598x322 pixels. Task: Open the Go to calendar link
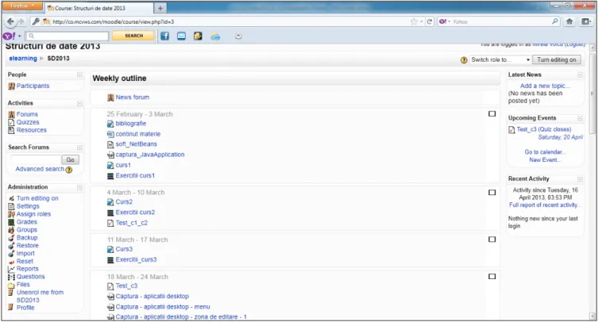tap(545, 152)
